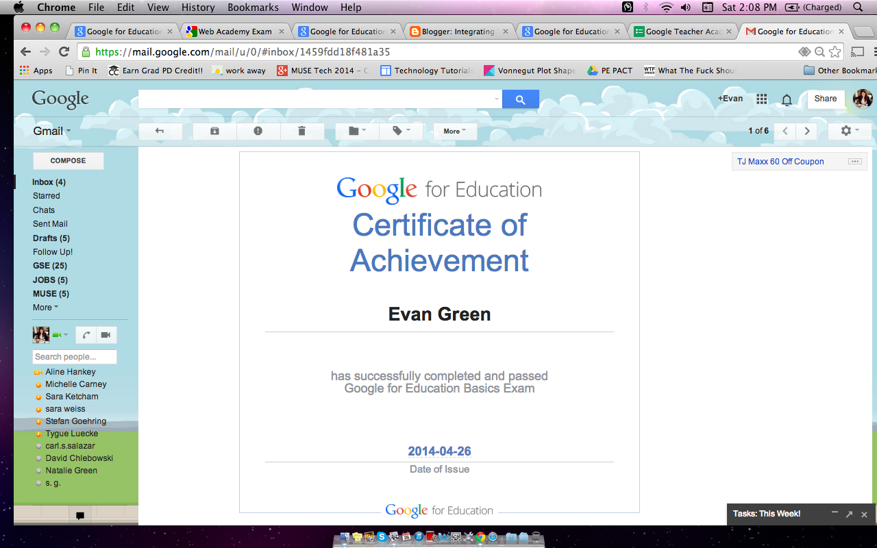Archive the open email
The height and width of the screenshot is (548, 877).
click(x=214, y=131)
